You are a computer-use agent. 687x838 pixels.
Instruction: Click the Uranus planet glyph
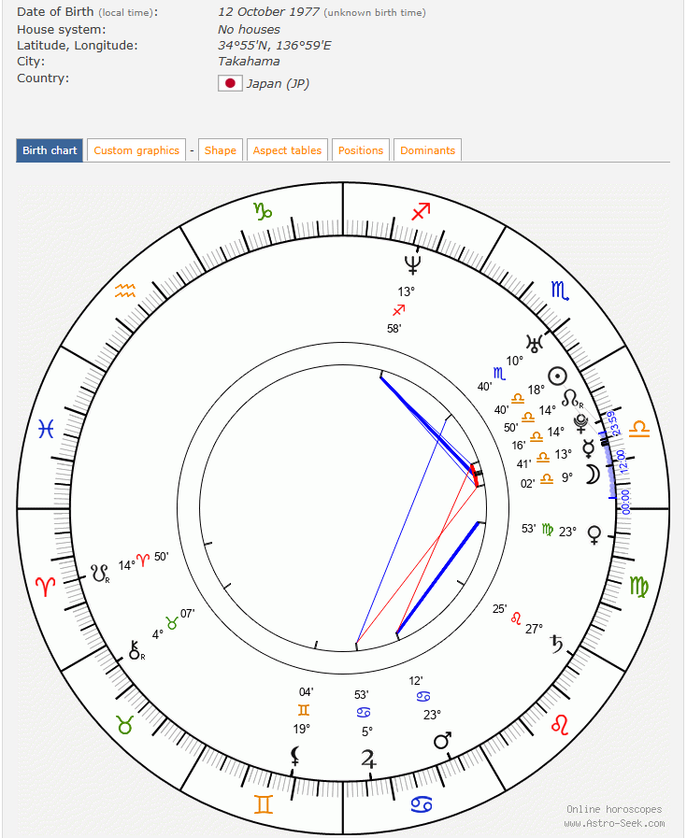534,343
